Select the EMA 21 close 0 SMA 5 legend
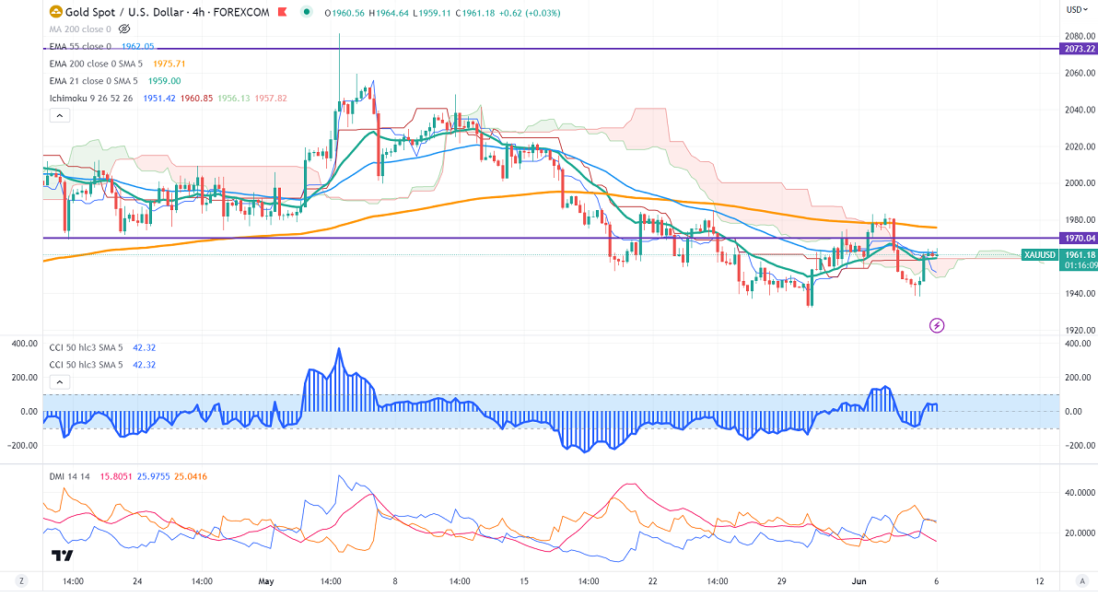This screenshot has height=597, width=1098. (x=93, y=81)
